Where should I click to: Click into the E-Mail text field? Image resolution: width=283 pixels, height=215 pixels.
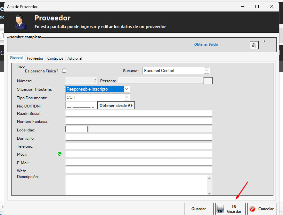point(139,163)
